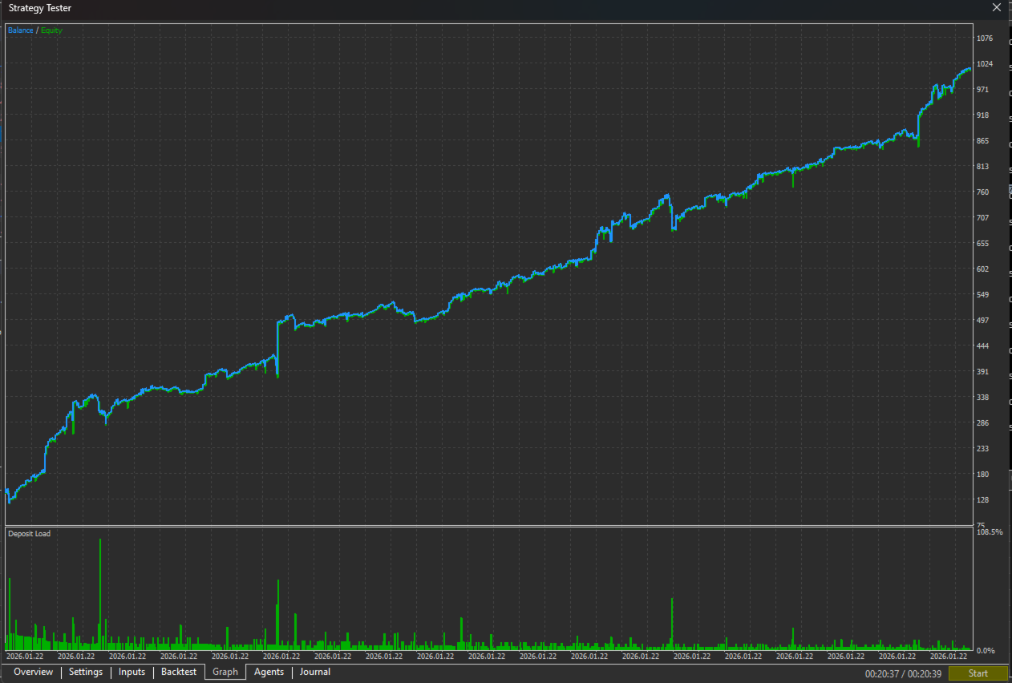Click the 549 axis value
Image resolution: width=1012 pixels, height=683 pixels.
(983, 295)
